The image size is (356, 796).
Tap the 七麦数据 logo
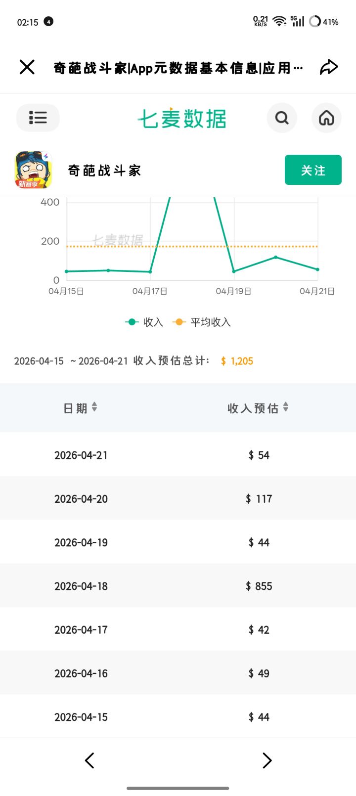coord(182,118)
